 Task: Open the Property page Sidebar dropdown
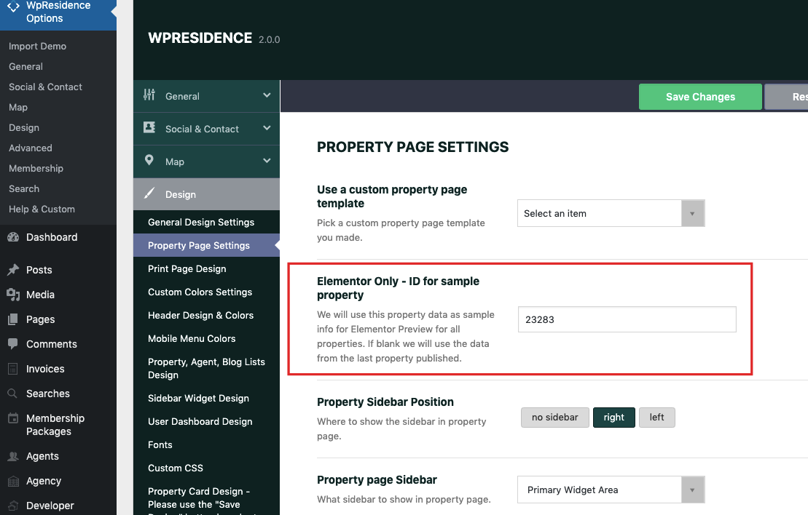(611, 490)
